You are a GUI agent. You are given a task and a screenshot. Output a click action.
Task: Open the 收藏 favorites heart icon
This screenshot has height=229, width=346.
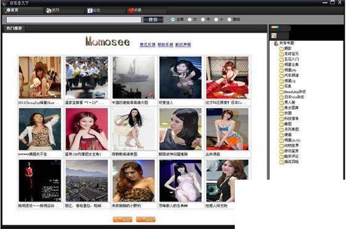click(135, 10)
